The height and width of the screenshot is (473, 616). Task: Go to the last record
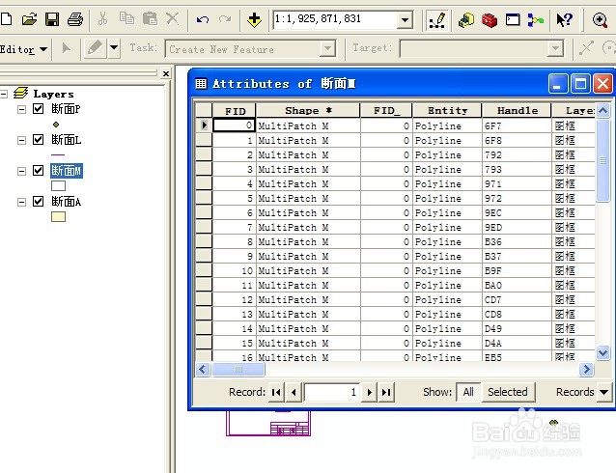[x=386, y=392]
